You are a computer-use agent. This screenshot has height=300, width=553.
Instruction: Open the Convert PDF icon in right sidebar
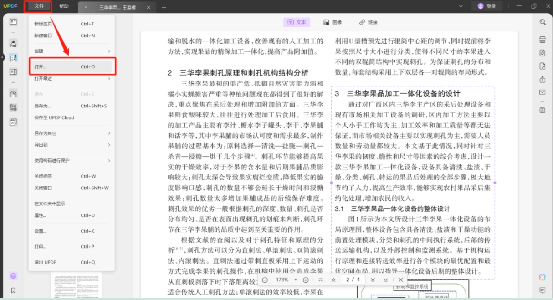pyautogui.click(x=542, y=53)
